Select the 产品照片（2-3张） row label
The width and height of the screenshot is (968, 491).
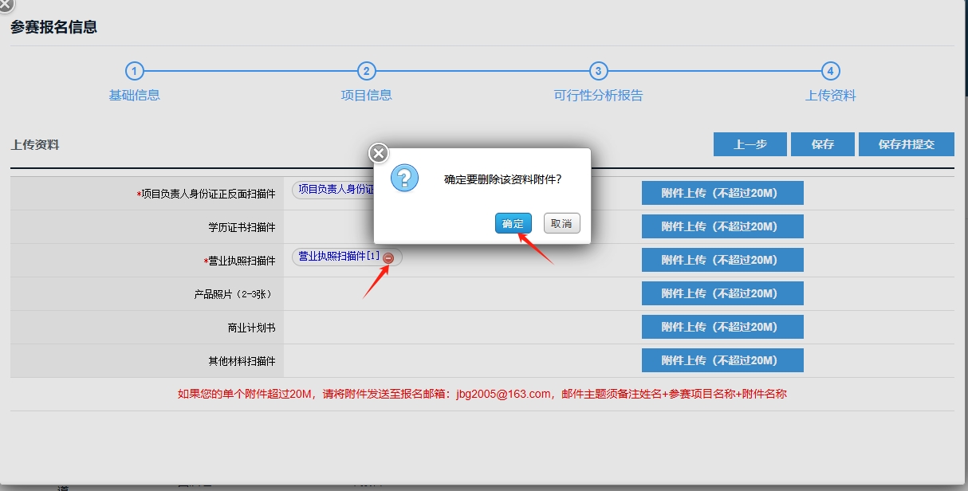pyautogui.click(x=235, y=294)
